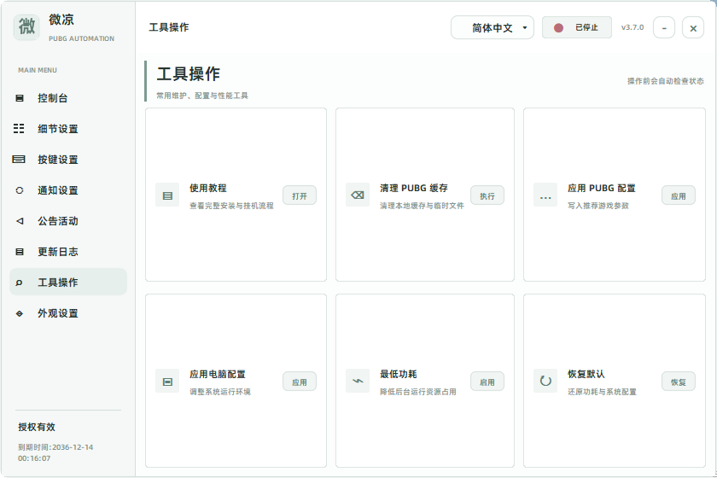The height and width of the screenshot is (478, 717).
Task: Minimize the window with the dash button
Action: pyautogui.click(x=664, y=28)
